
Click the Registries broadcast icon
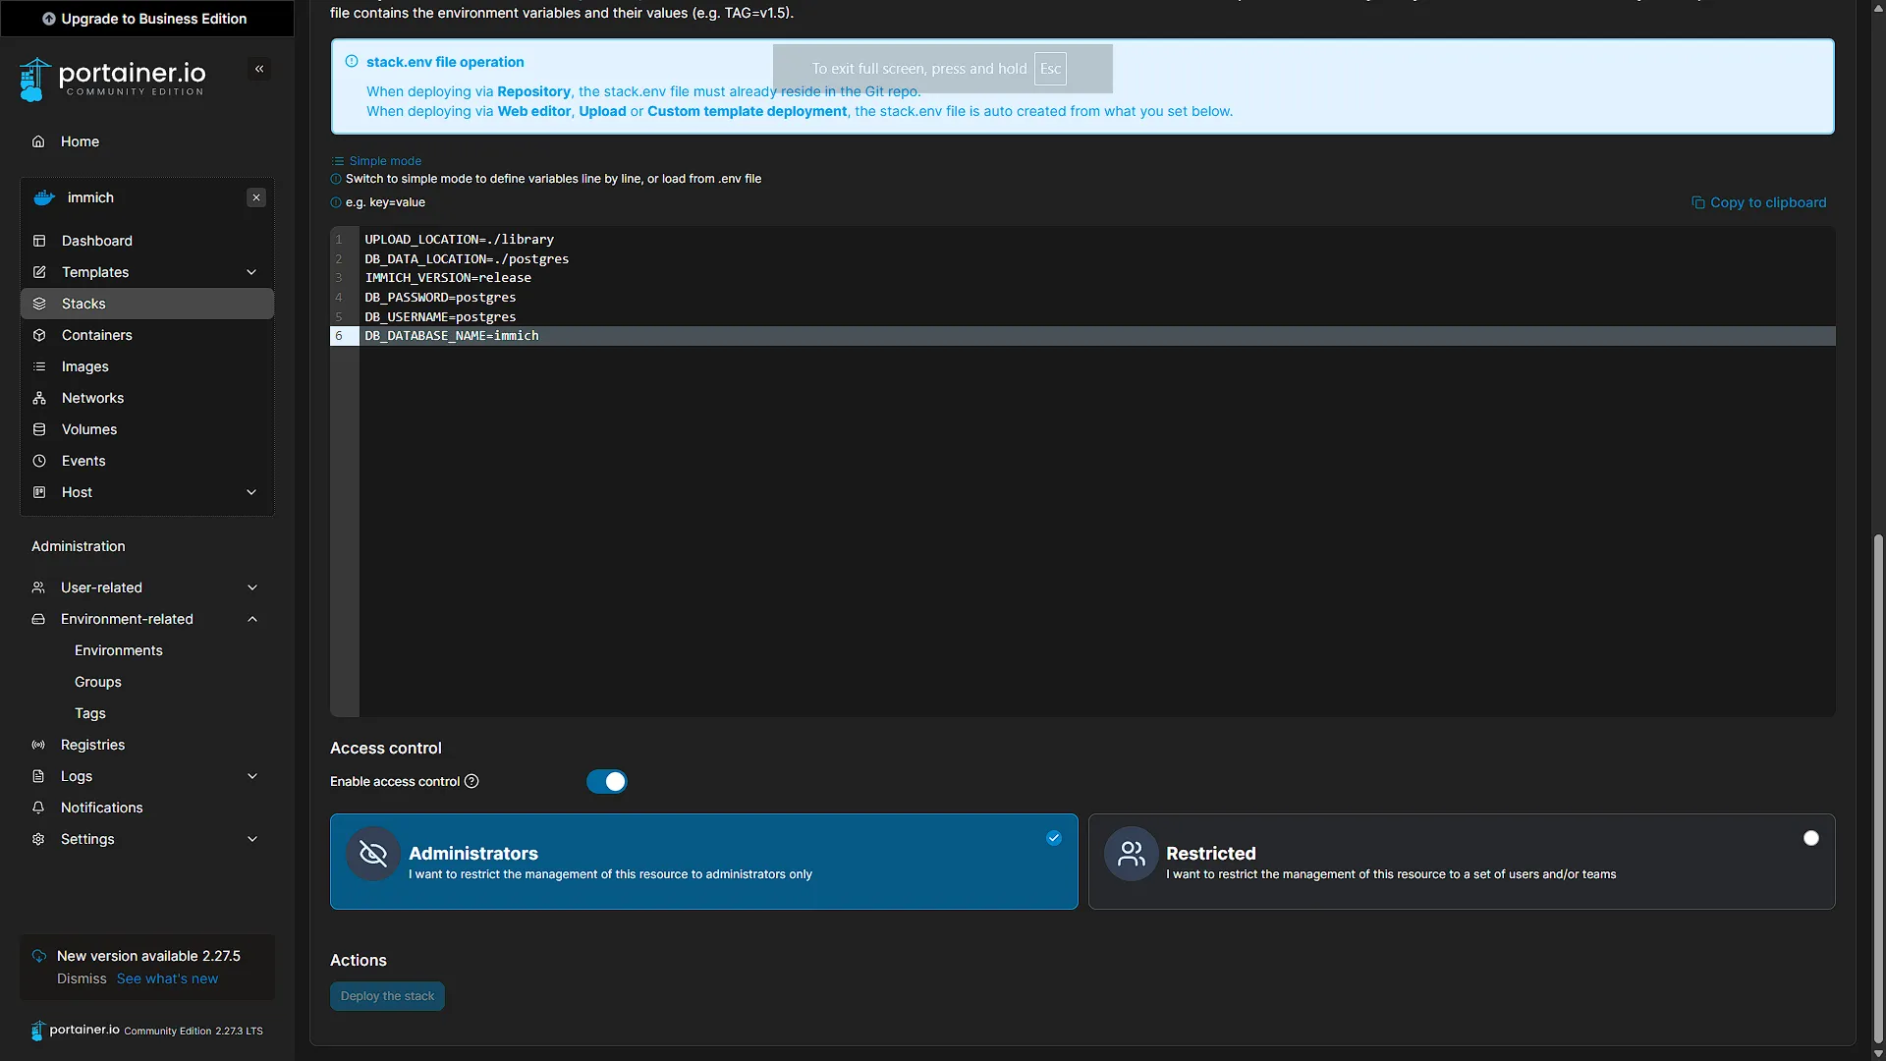click(x=38, y=745)
